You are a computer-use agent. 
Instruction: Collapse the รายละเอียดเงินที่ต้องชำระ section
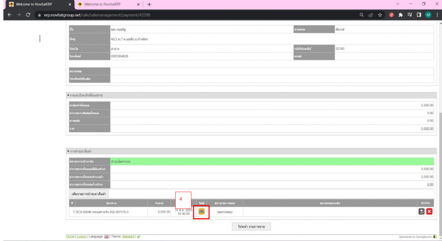68,95
